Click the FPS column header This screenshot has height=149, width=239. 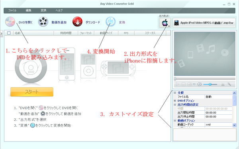(x=126, y=33)
